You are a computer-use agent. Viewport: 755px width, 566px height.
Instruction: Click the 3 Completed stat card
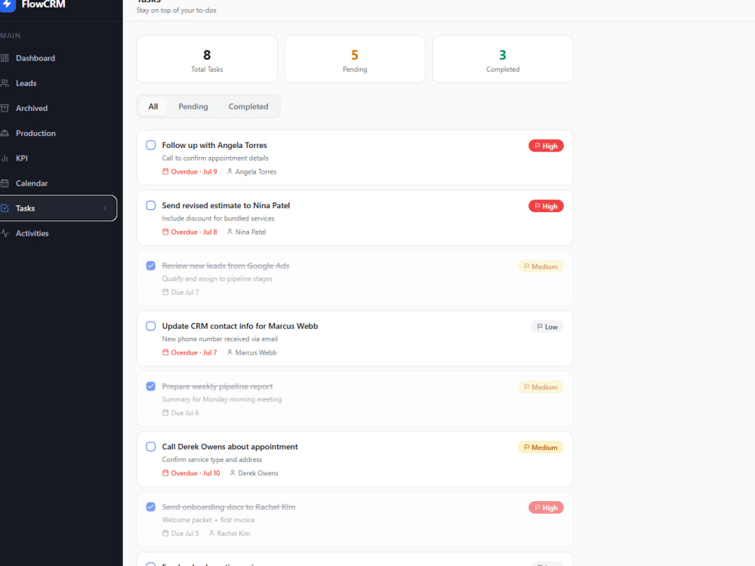coord(503,59)
